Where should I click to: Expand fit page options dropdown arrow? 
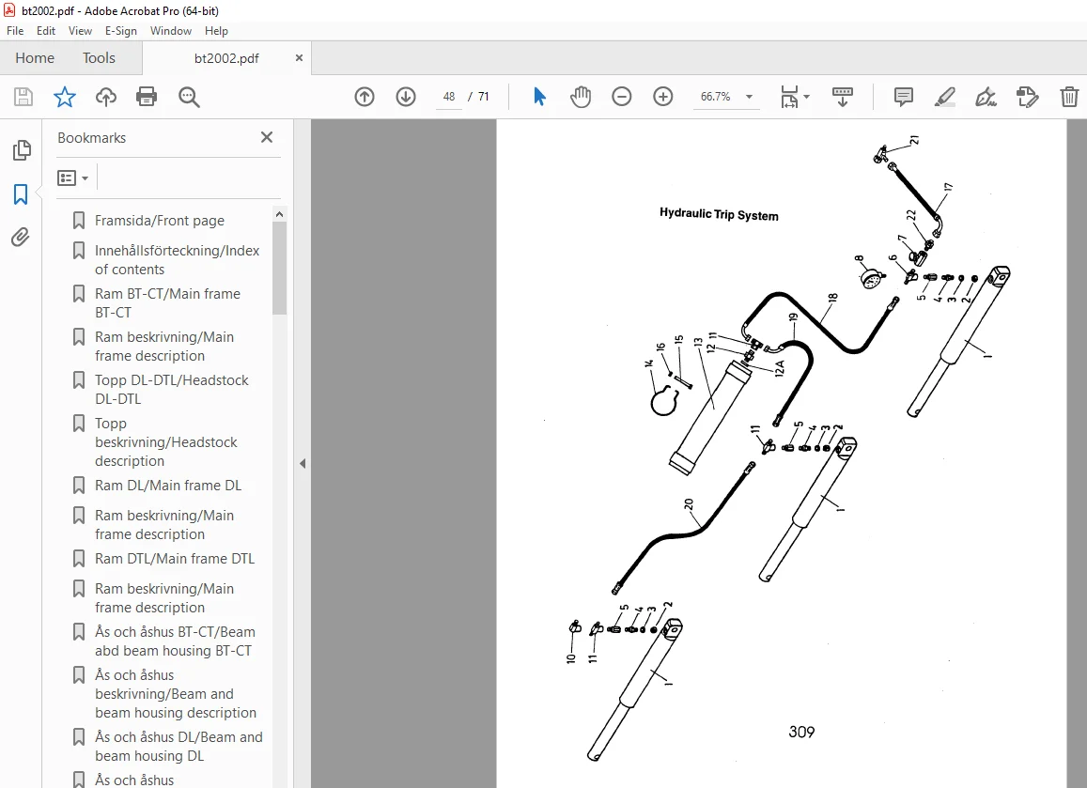806,97
